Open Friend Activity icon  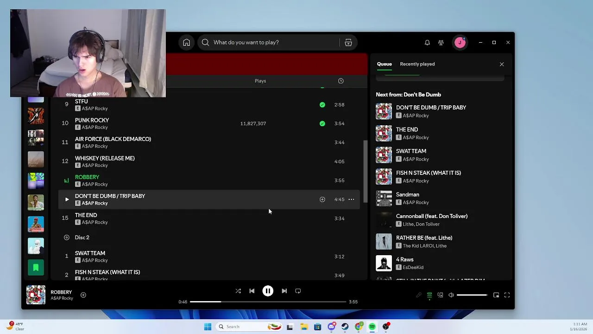coord(441,43)
